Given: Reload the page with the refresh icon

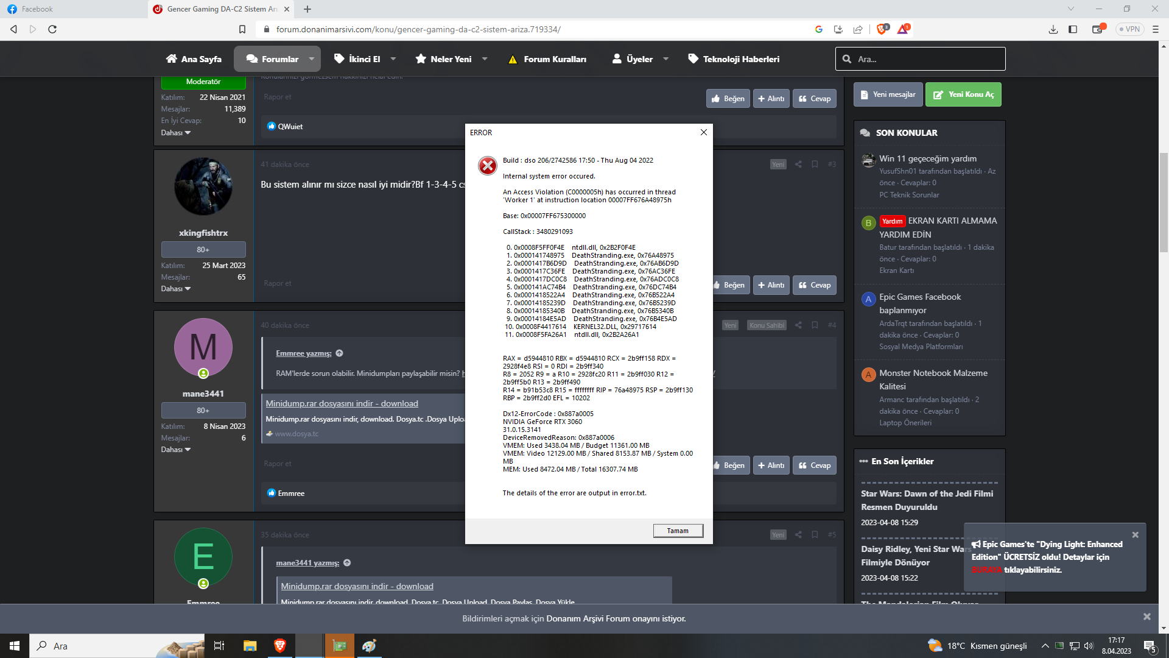Looking at the screenshot, I should click(x=52, y=29).
